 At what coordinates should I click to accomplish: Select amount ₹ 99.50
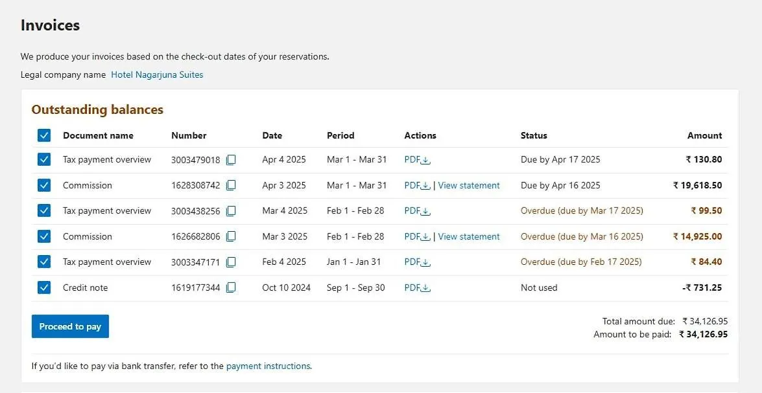[x=707, y=211]
